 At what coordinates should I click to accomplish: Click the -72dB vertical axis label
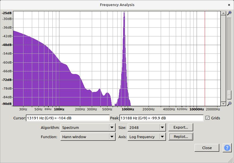(7, 80)
